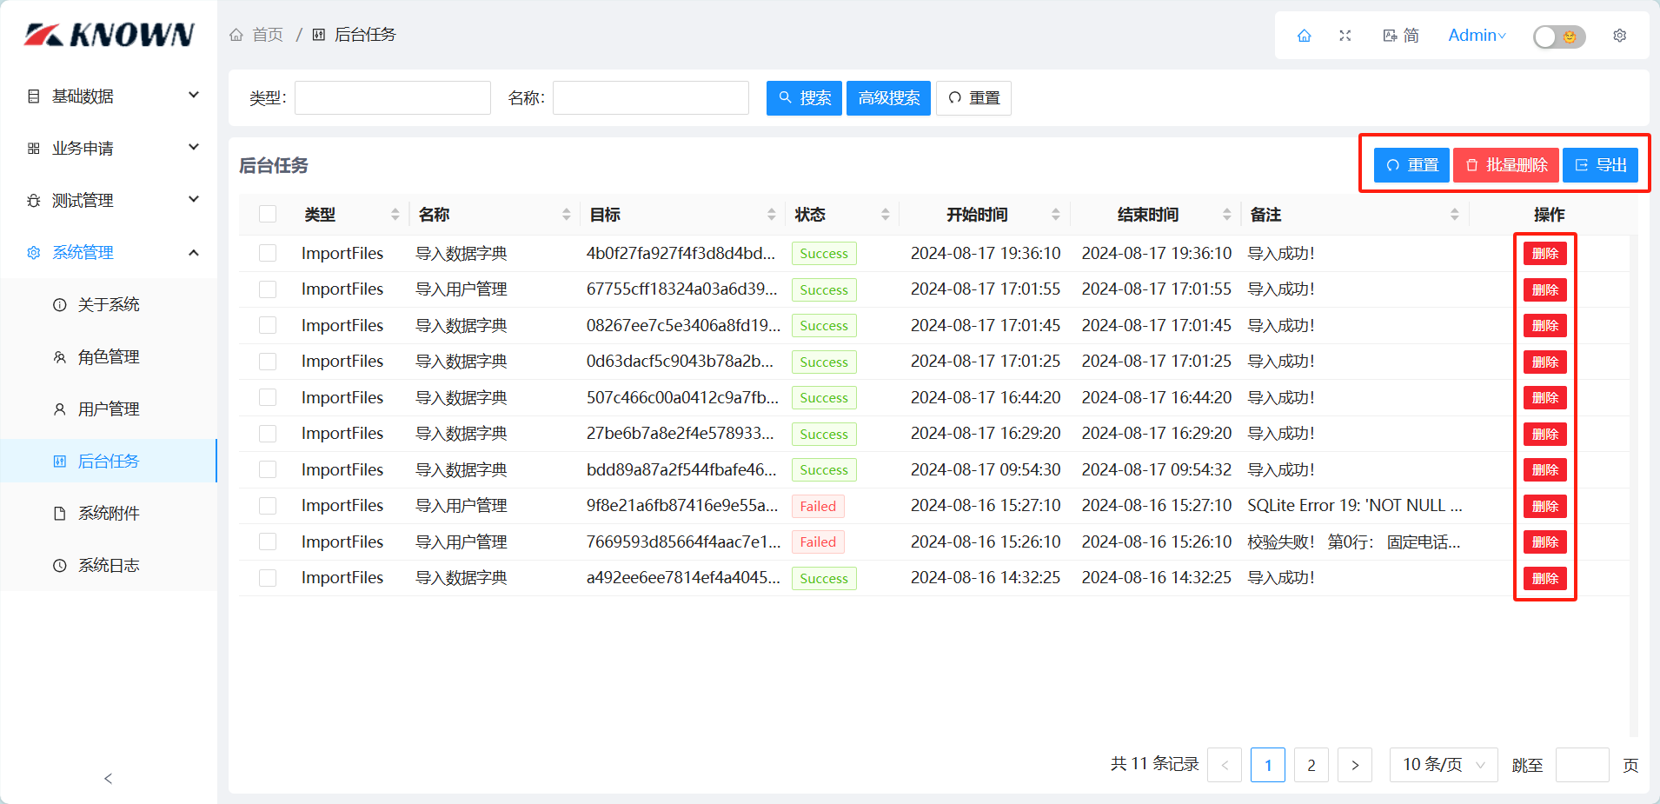Open 系统日志 menu item
This screenshot has width=1660, height=804.
point(109,565)
